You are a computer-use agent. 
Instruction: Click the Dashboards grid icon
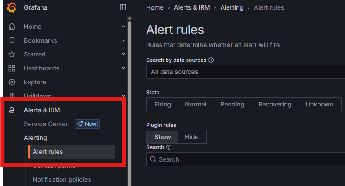click(x=12, y=68)
